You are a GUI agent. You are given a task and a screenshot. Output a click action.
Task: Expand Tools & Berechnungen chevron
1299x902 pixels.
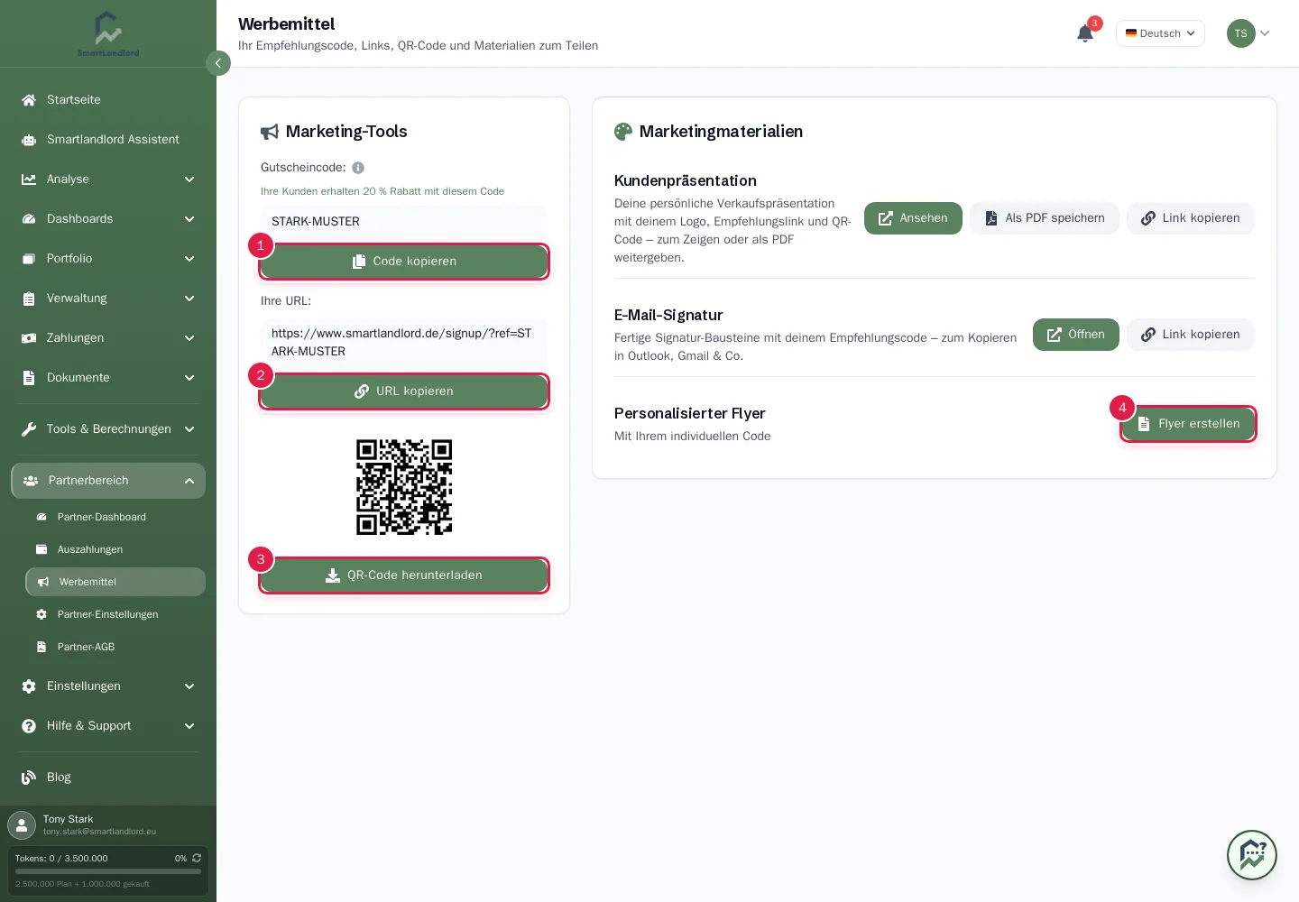click(x=189, y=429)
